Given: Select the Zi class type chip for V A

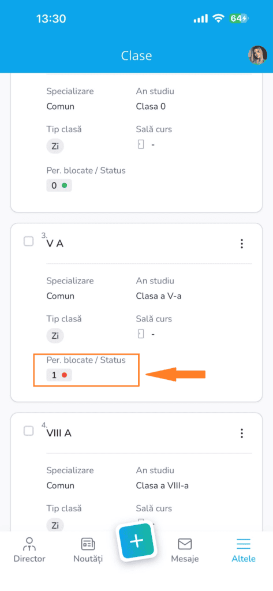Looking at the screenshot, I should [55, 336].
